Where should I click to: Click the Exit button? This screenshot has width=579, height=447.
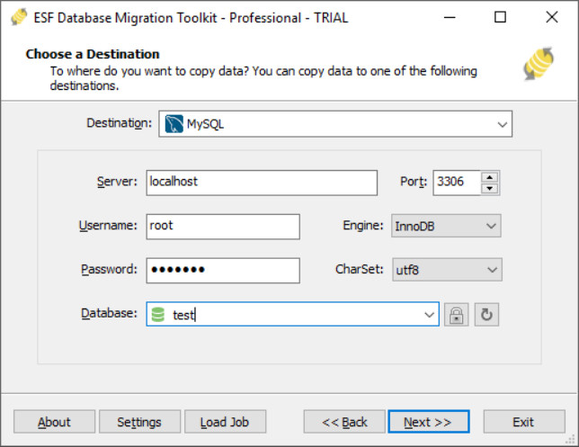click(523, 422)
